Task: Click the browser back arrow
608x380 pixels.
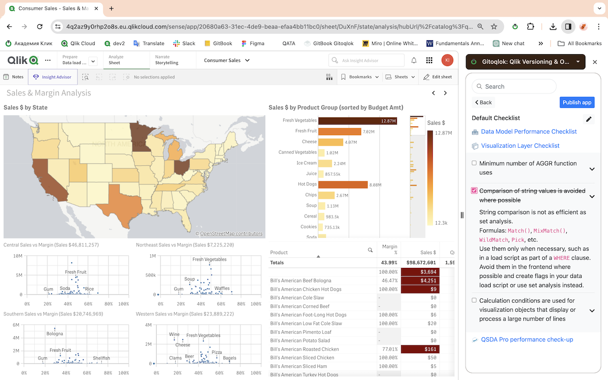Action: point(9,27)
